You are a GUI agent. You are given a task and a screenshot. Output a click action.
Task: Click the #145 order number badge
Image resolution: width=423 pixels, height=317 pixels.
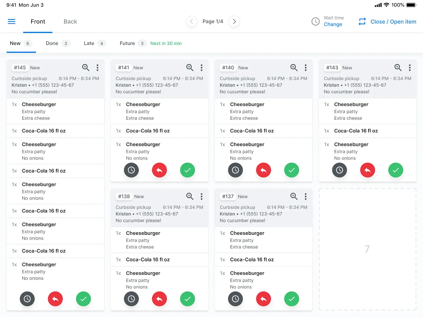20,68
